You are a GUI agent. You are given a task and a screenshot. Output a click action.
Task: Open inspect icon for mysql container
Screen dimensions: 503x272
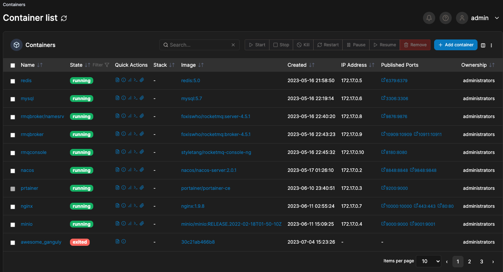click(123, 98)
